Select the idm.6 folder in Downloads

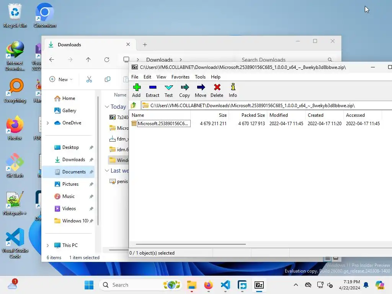pos(119,150)
